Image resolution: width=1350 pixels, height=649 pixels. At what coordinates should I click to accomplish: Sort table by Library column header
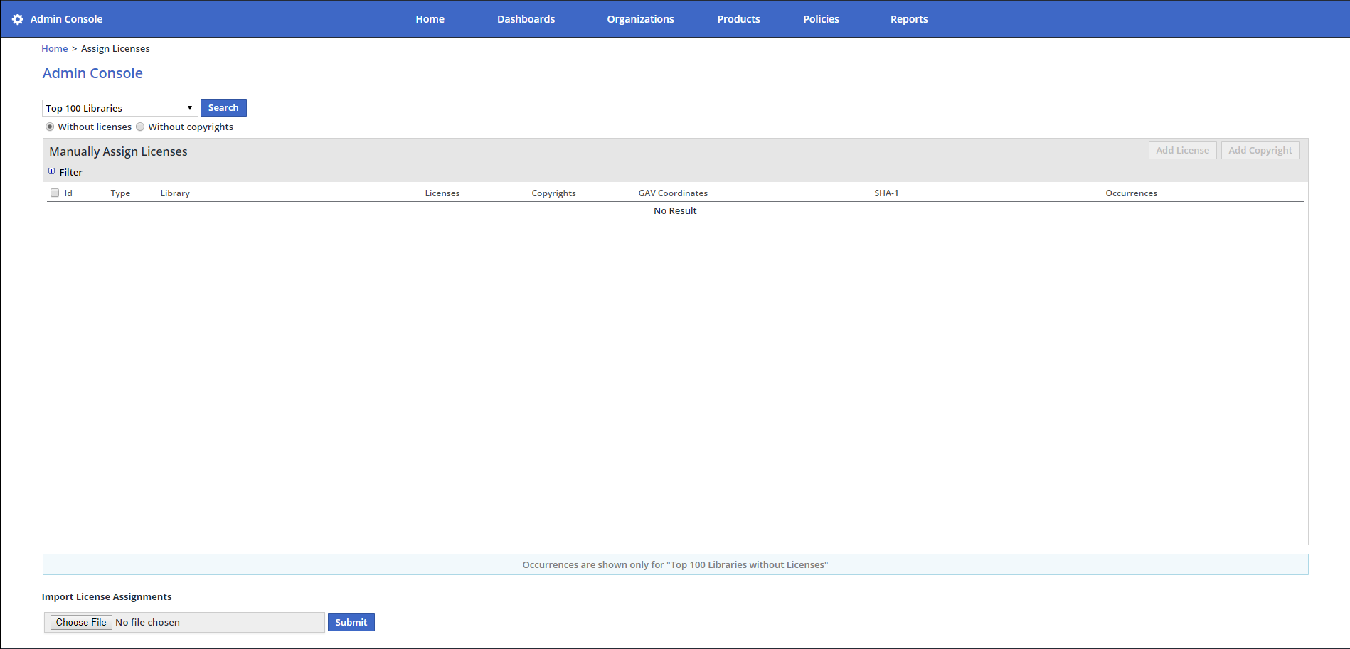point(175,193)
